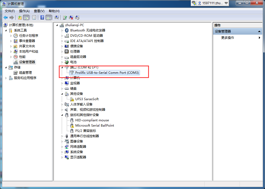The height and width of the screenshot is (189, 265).
Task: Expand the DVD/CD-ROM 驱动器 category
Action: point(62,36)
